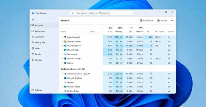Click the Runtime Broker icon
Viewport: 206px width, 107px height.
[65, 91]
